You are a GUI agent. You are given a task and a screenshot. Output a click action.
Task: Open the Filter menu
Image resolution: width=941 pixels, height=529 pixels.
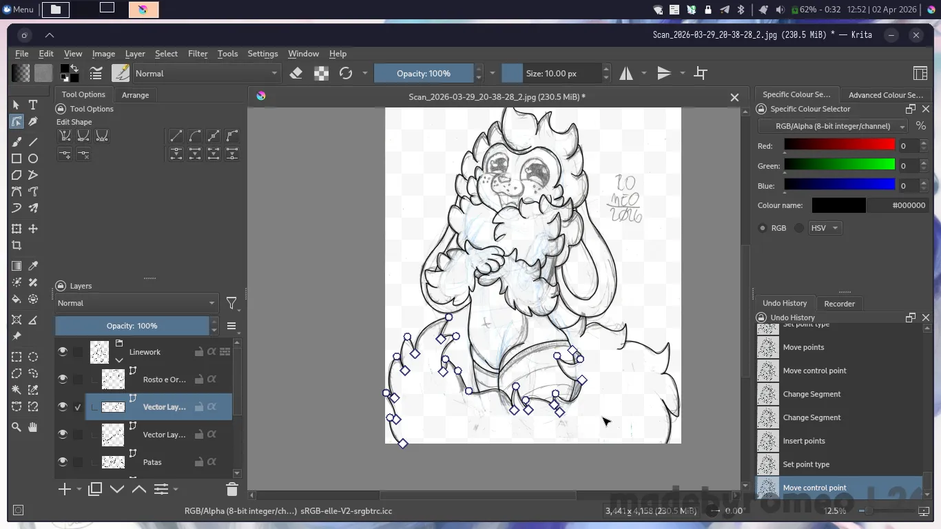point(198,54)
